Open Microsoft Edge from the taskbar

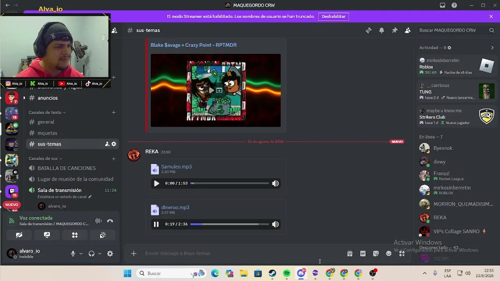point(215,274)
